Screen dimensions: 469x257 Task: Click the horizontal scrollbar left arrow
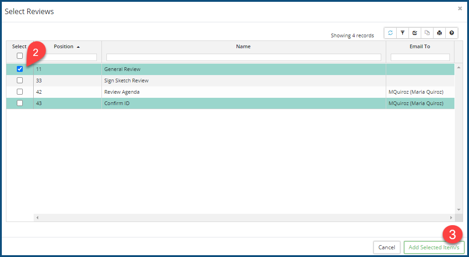pos(37,218)
